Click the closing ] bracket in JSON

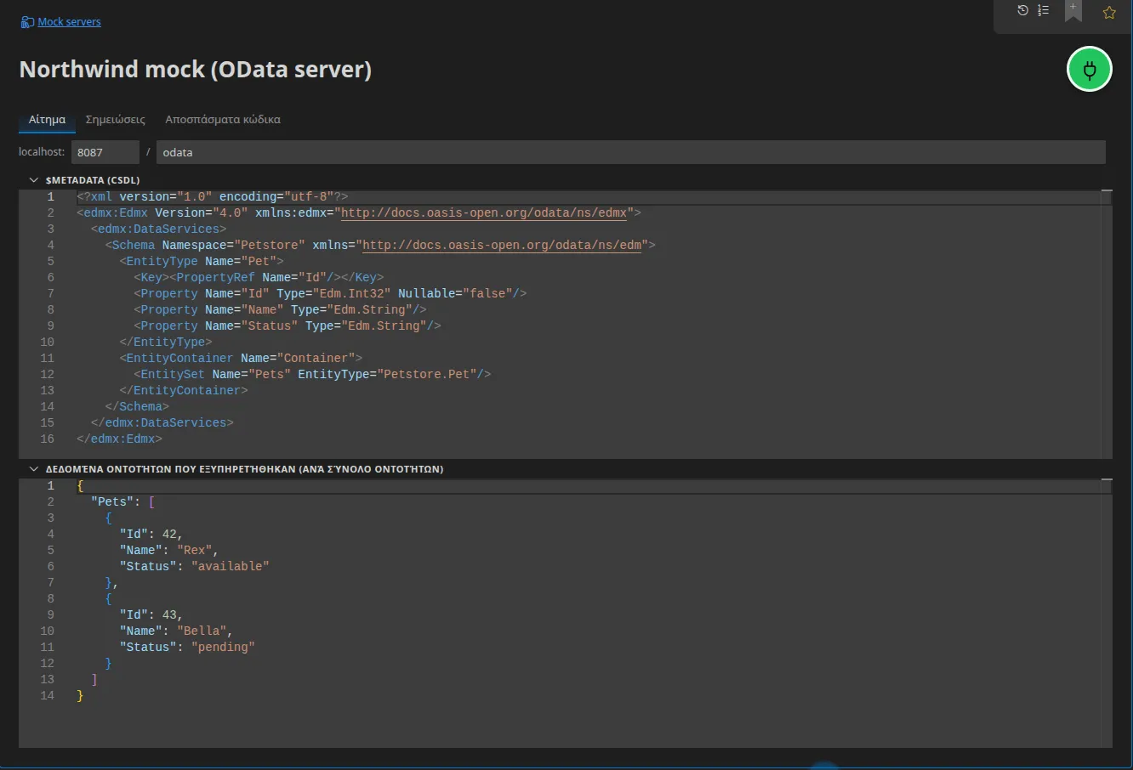[x=94, y=679]
